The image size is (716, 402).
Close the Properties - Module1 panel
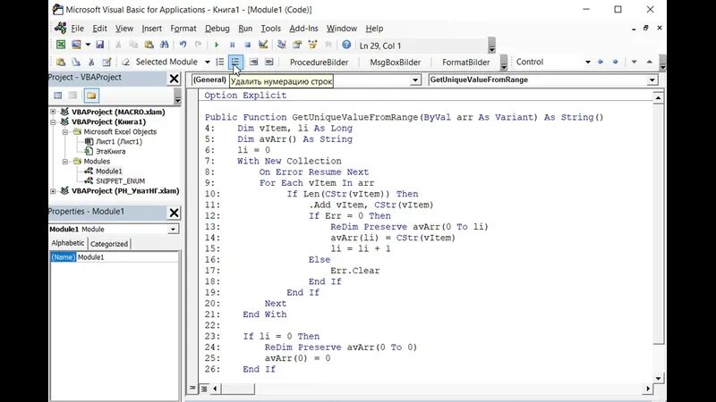click(174, 213)
